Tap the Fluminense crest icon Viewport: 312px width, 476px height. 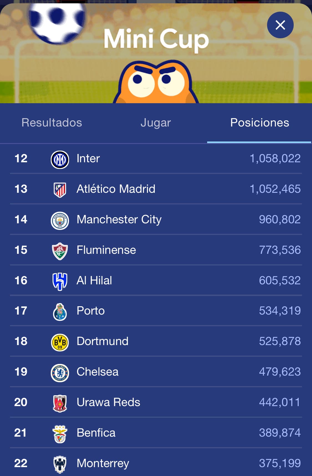tap(60, 251)
